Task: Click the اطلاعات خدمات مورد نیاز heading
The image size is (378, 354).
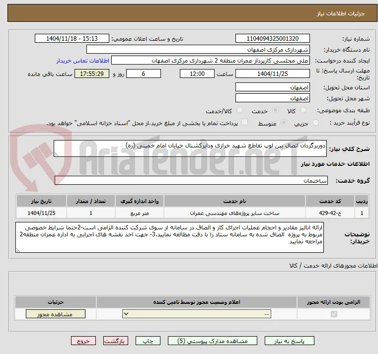Action: [x=335, y=164]
